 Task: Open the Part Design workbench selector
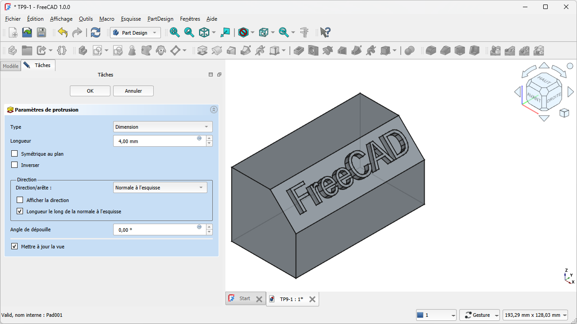tap(135, 33)
